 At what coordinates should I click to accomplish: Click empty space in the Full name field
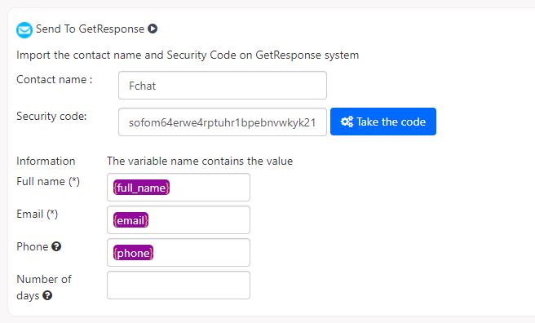(209, 188)
